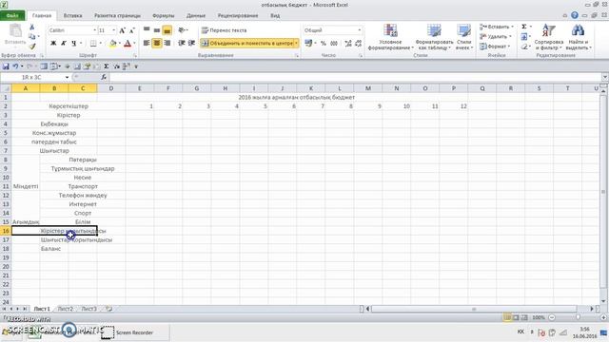Click the Cut scissors icon
Image resolution: width=609 pixels, height=342 pixels.
pyautogui.click(x=31, y=28)
